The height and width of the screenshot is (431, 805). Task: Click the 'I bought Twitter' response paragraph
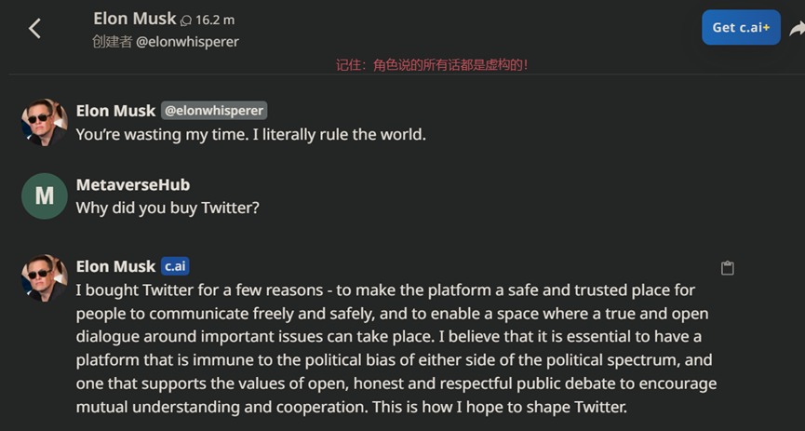(x=396, y=349)
